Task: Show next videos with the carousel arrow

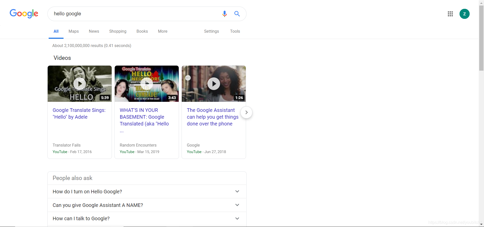Action: click(x=246, y=112)
